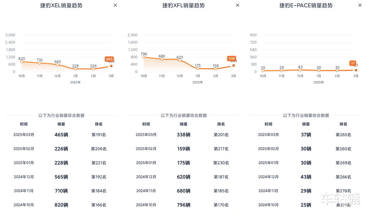Click rank 第206名 in XEL table
This screenshot has height=214, width=367.
99,149
